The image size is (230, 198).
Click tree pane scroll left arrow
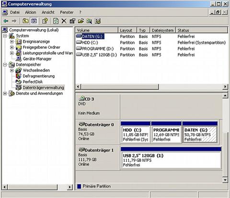click(5, 187)
